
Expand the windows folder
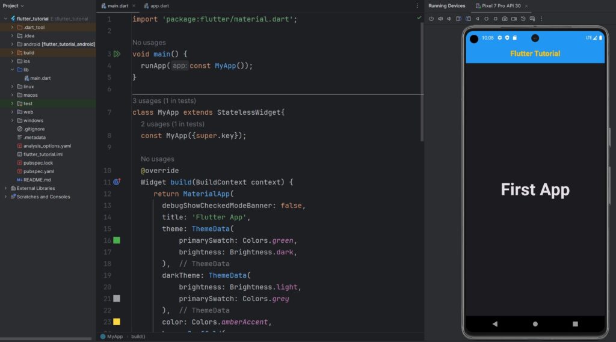point(12,120)
